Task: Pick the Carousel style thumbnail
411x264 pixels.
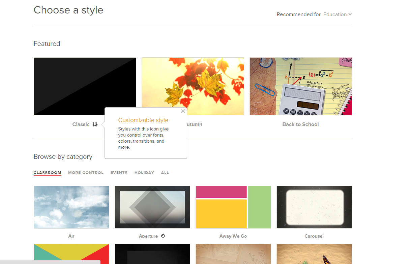Action: click(314, 207)
